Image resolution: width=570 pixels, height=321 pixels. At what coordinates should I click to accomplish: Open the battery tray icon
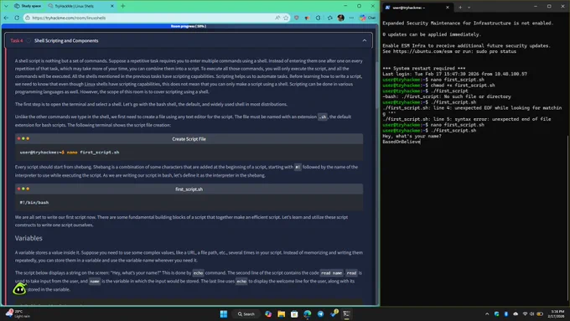pos(540,313)
